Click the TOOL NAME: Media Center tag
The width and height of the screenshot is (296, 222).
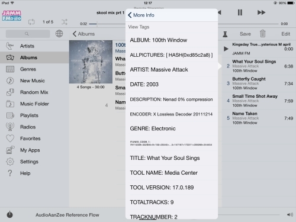point(172,173)
